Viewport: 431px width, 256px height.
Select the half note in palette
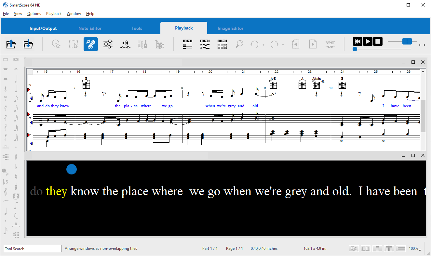point(16,79)
